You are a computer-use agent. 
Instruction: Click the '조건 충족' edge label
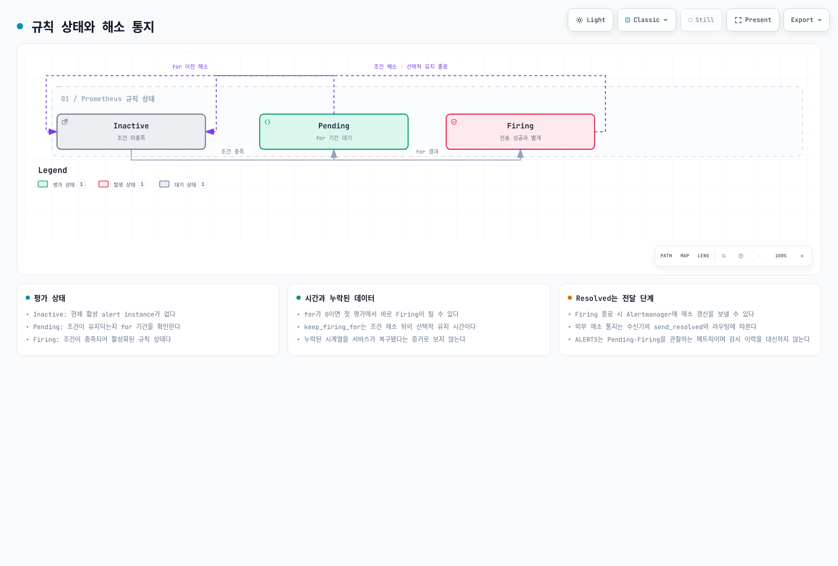point(233,151)
